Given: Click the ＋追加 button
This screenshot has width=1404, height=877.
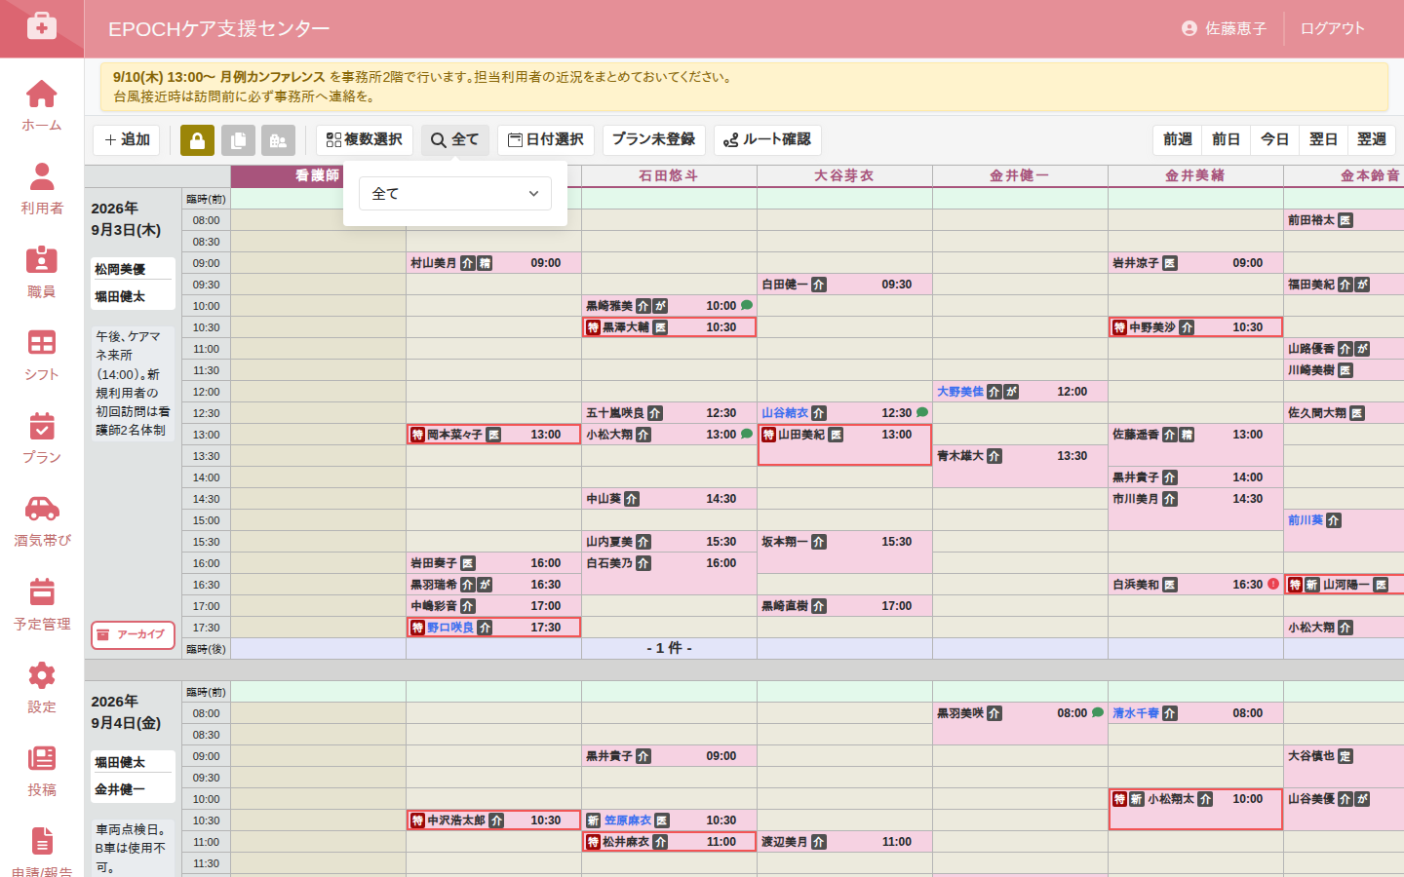Looking at the screenshot, I should point(127,140).
